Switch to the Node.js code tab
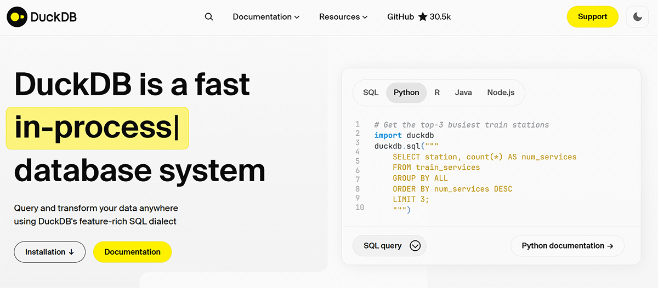 pyautogui.click(x=501, y=93)
